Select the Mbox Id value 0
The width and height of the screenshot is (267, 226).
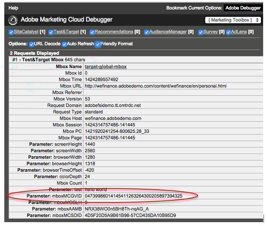click(x=86, y=73)
